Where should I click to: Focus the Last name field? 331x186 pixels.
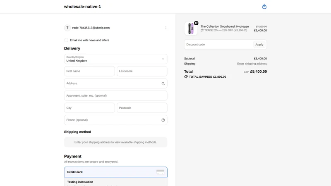(142, 71)
